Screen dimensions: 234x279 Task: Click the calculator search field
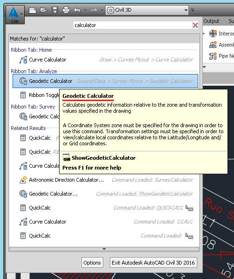click(x=133, y=25)
